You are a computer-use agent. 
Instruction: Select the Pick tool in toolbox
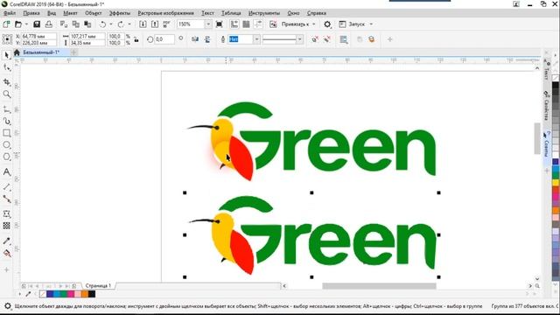click(x=6, y=55)
